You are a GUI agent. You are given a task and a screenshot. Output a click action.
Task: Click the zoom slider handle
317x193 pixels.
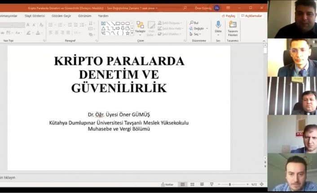[x=229, y=184]
